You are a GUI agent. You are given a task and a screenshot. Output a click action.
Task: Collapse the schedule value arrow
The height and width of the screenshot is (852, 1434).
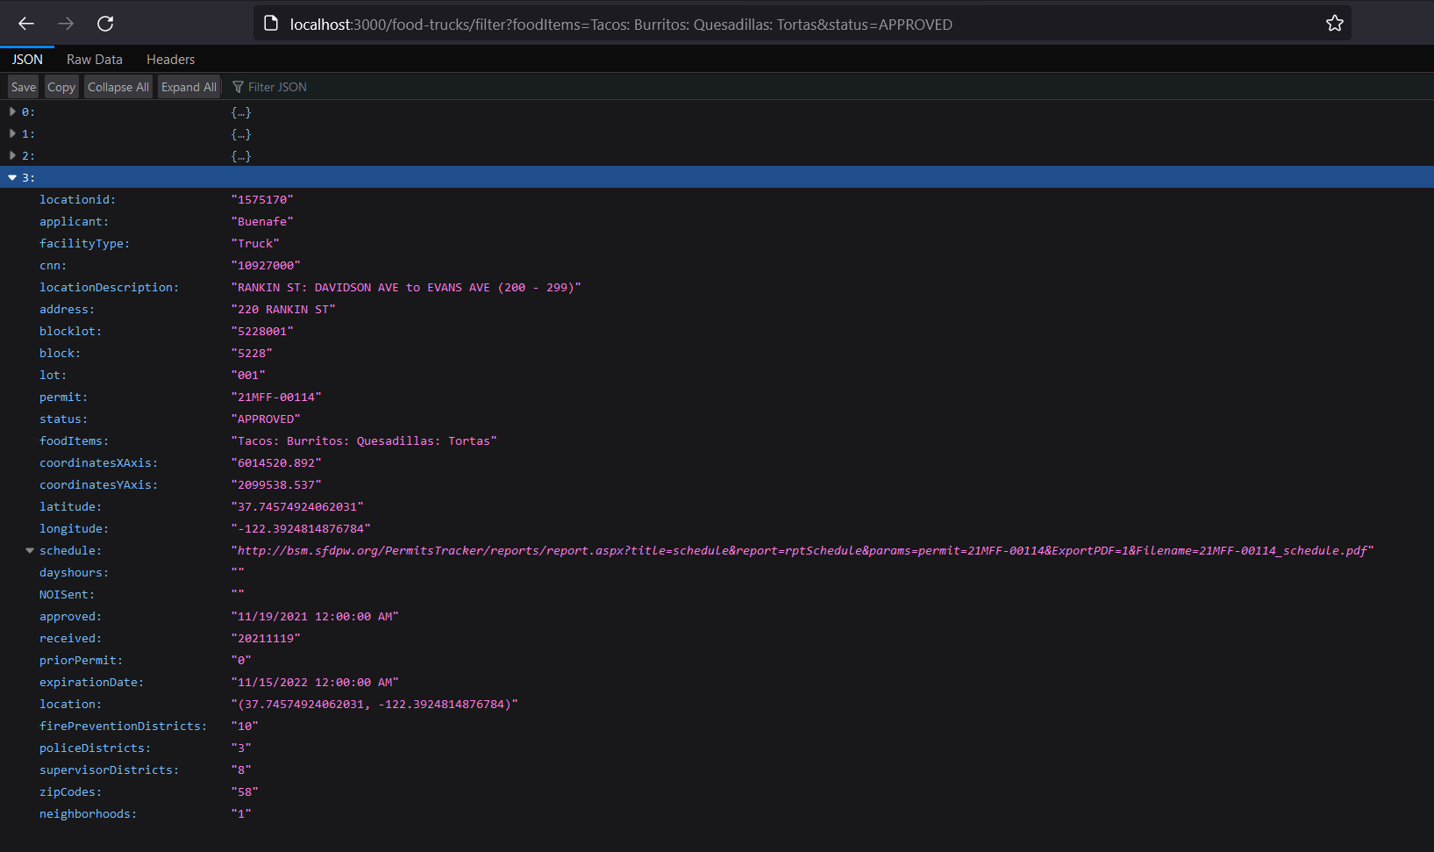[x=30, y=550]
